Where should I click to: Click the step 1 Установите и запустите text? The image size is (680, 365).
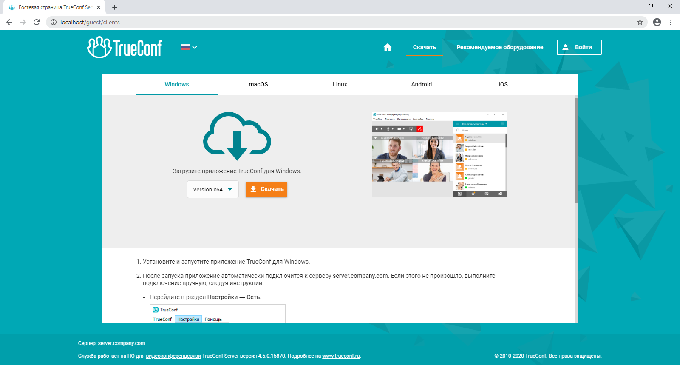[x=226, y=262]
